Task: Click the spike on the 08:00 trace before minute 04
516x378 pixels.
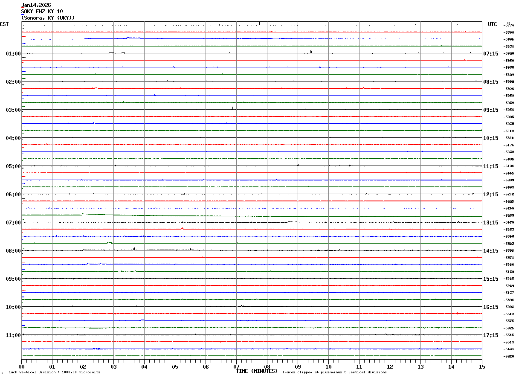Action: pos(134,248)
